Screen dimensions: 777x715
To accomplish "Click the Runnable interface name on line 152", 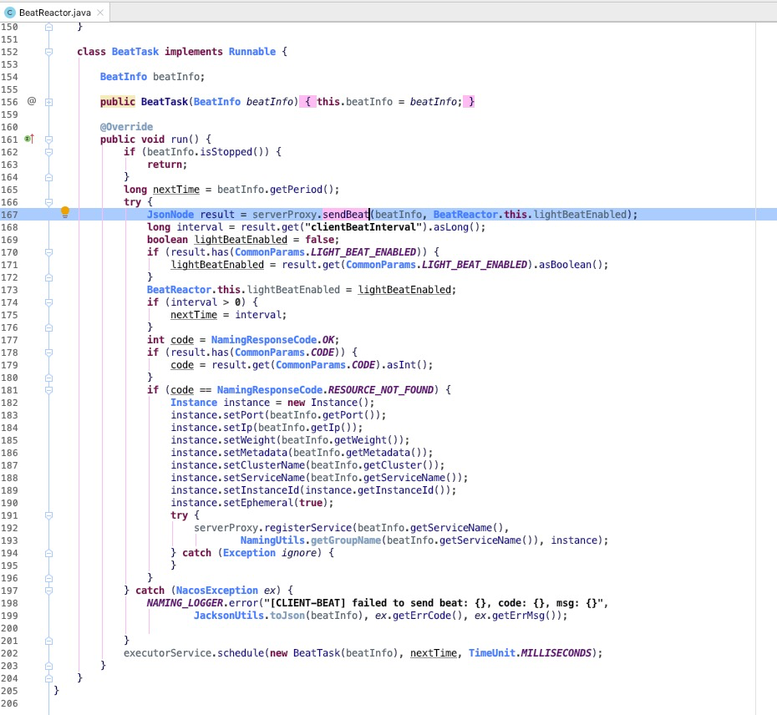I will pos(252,52).
